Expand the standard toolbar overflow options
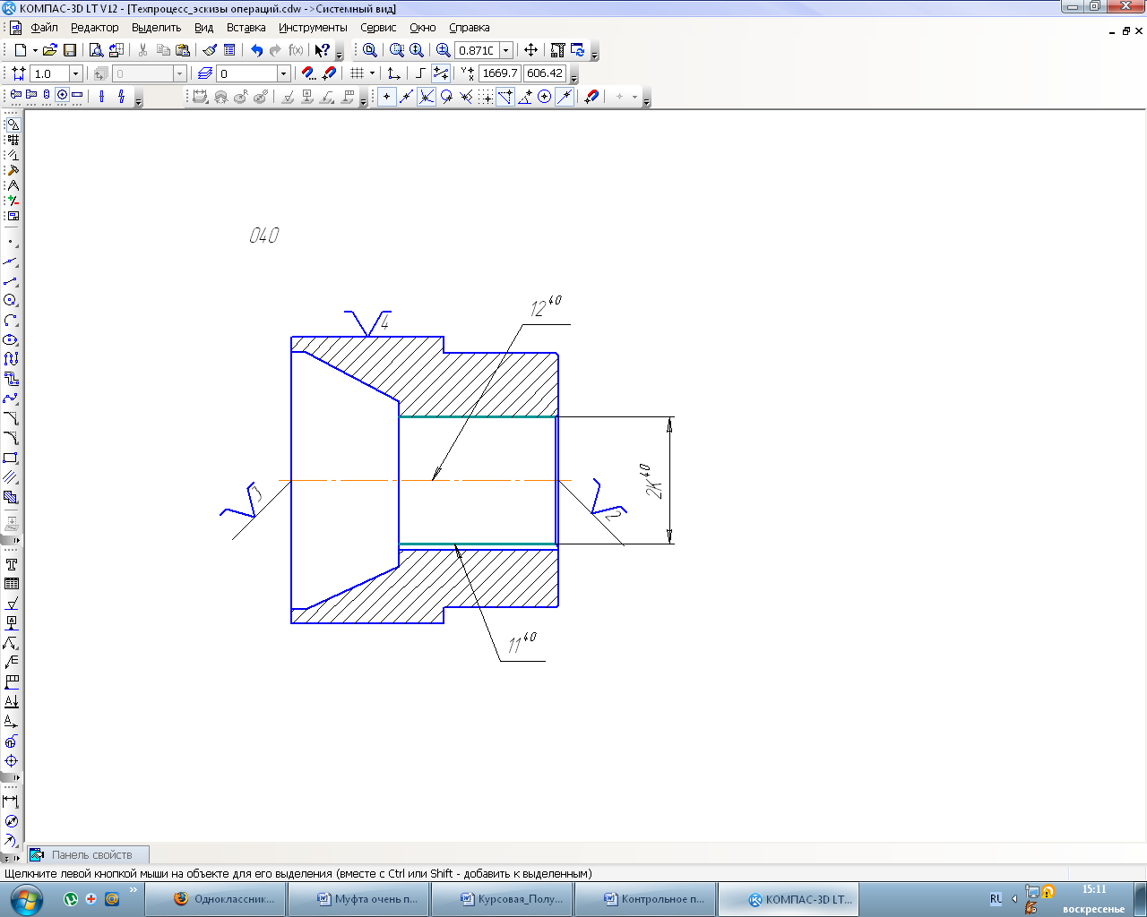Viewport: 1147px width, 917px height. (340, 53)
